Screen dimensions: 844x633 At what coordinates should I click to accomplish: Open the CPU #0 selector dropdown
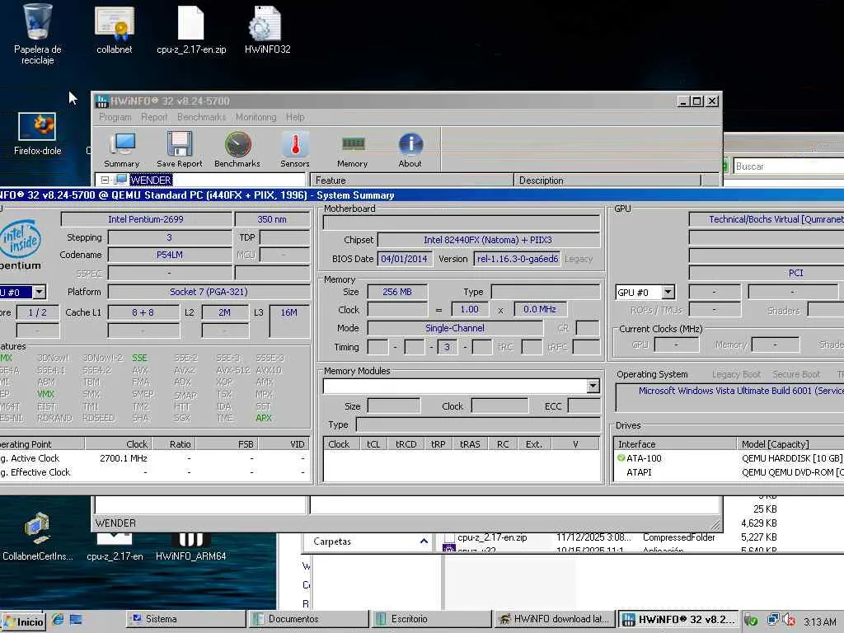point(38,293)
